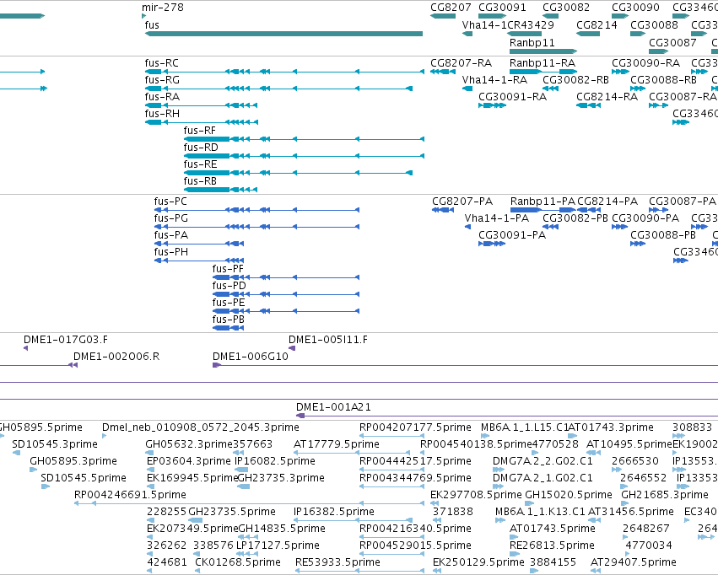Click the CG8214 gene label
The height and width of the screenshot is (575, 718).
pyautogui.click(x=597, y=24)
